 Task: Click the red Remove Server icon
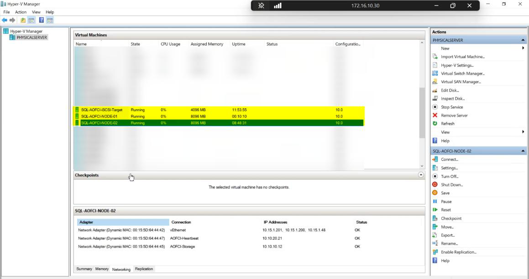[435, 115]
